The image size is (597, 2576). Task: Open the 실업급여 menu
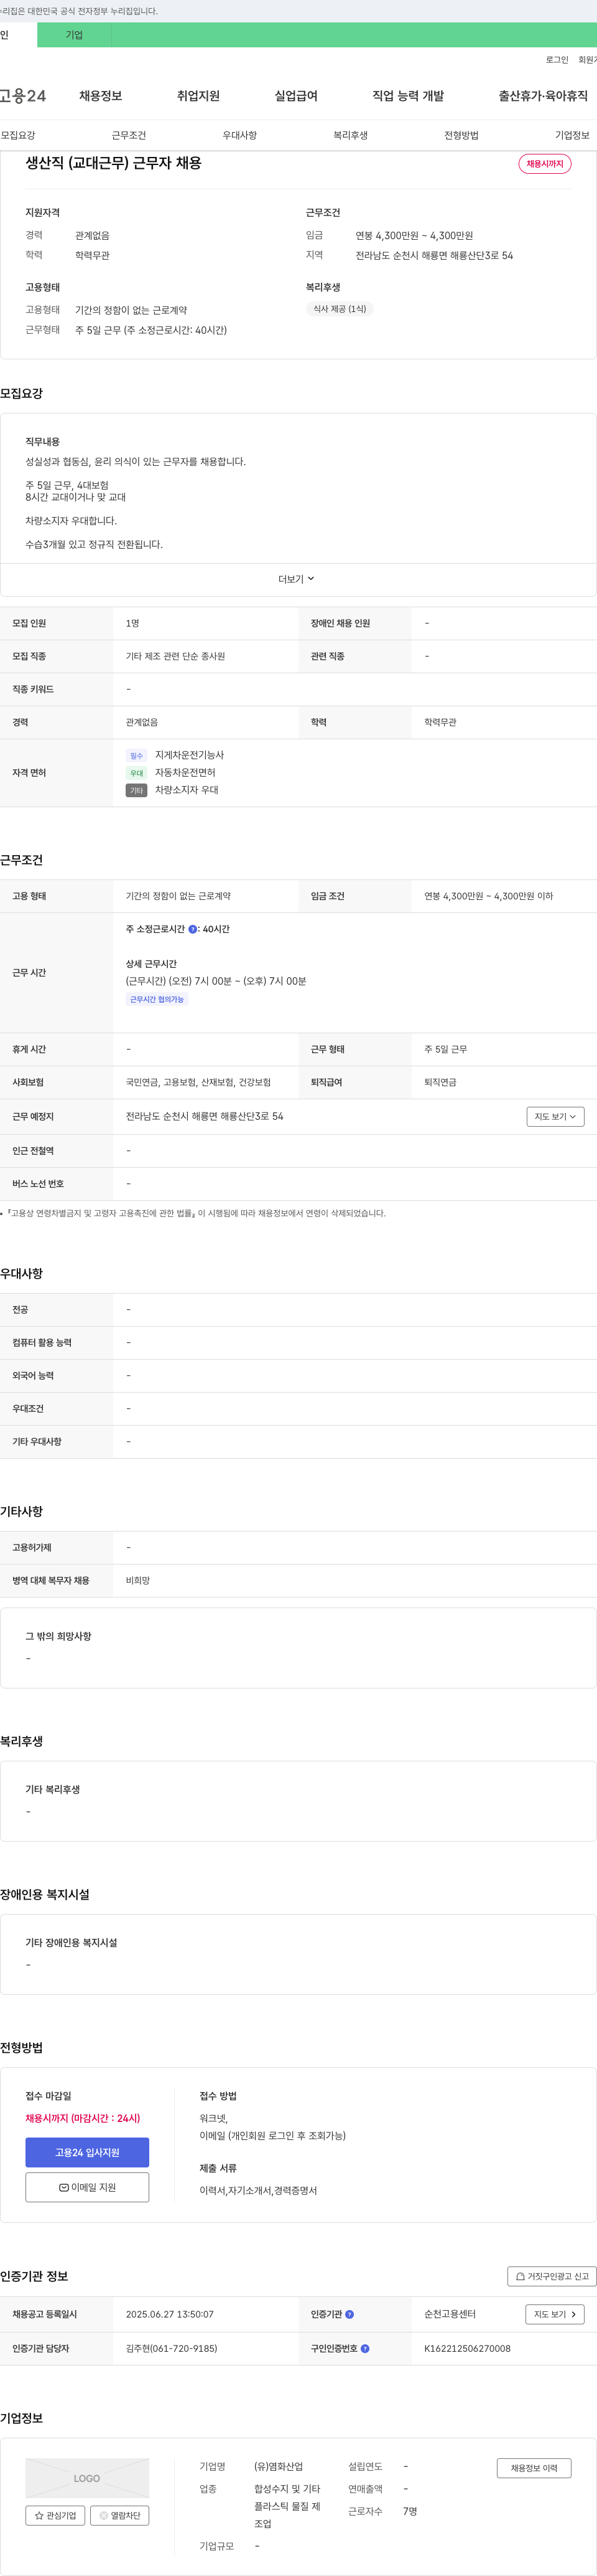(297, 96)
